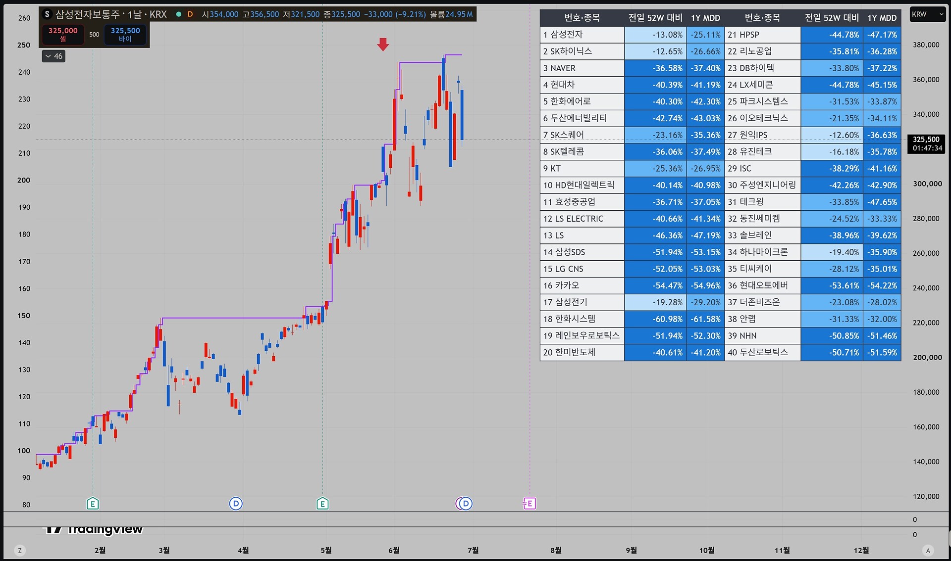The image size is (951, 561).
Task: Select the 40 두산로보틱스 table cell
Action: 763,352
